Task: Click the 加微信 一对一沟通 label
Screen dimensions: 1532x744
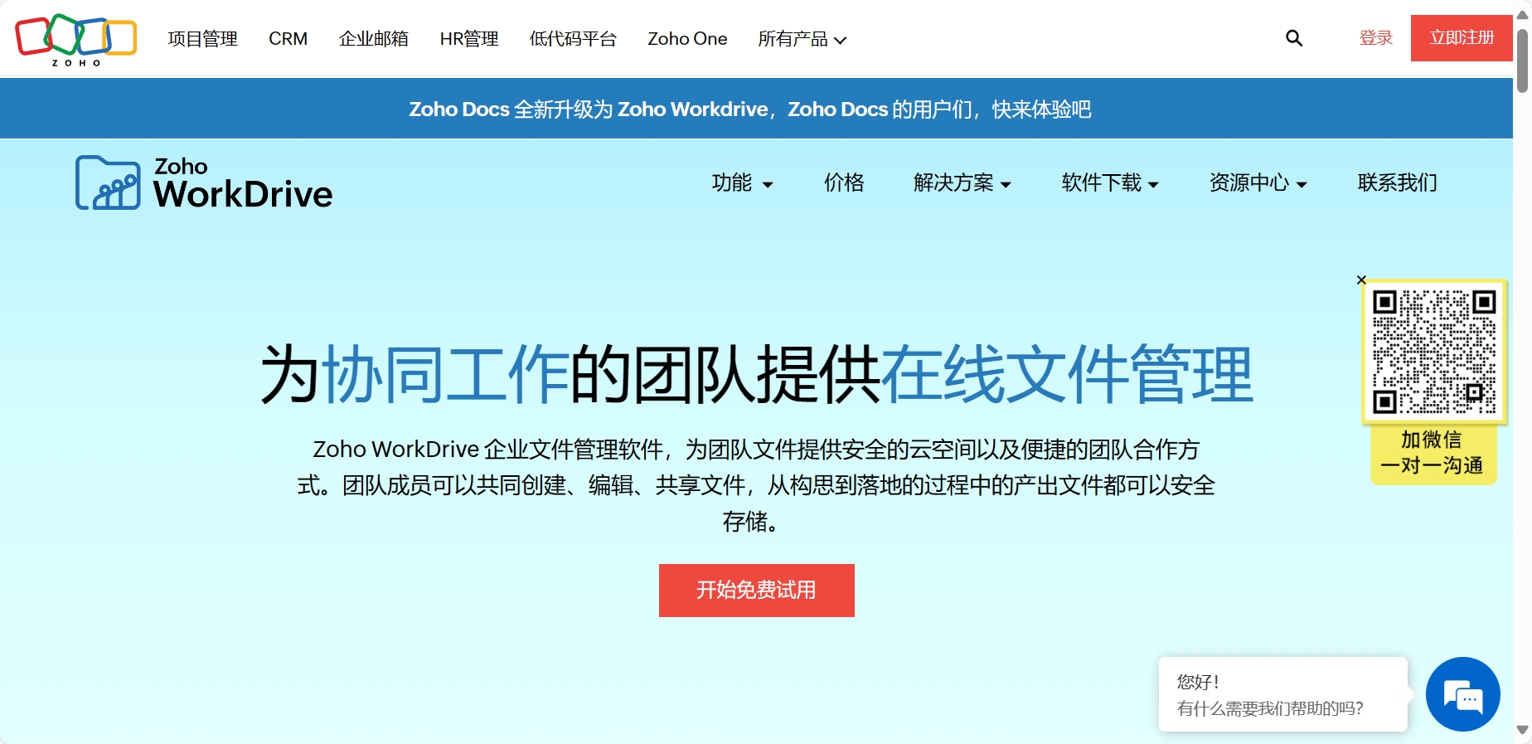Action: pos(1433,453)
